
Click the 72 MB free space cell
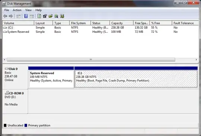pyautogui.click(x=139, y=32)
